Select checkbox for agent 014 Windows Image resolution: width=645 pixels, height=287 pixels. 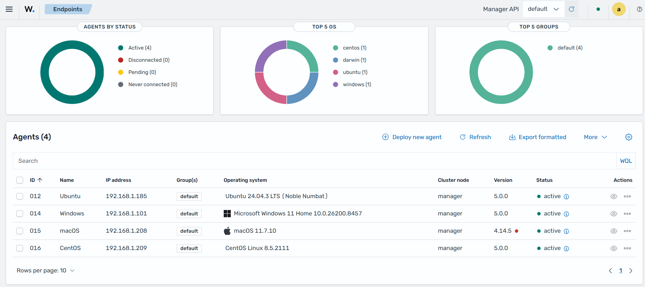[20, 214]
